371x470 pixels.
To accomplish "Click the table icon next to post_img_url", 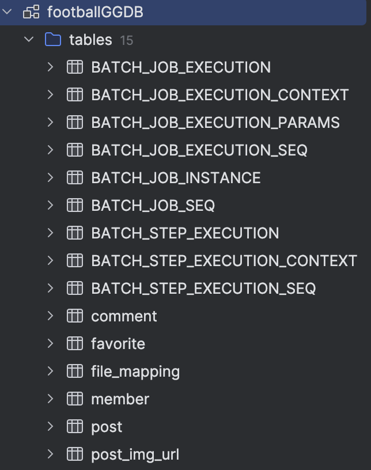I will 75,454.
